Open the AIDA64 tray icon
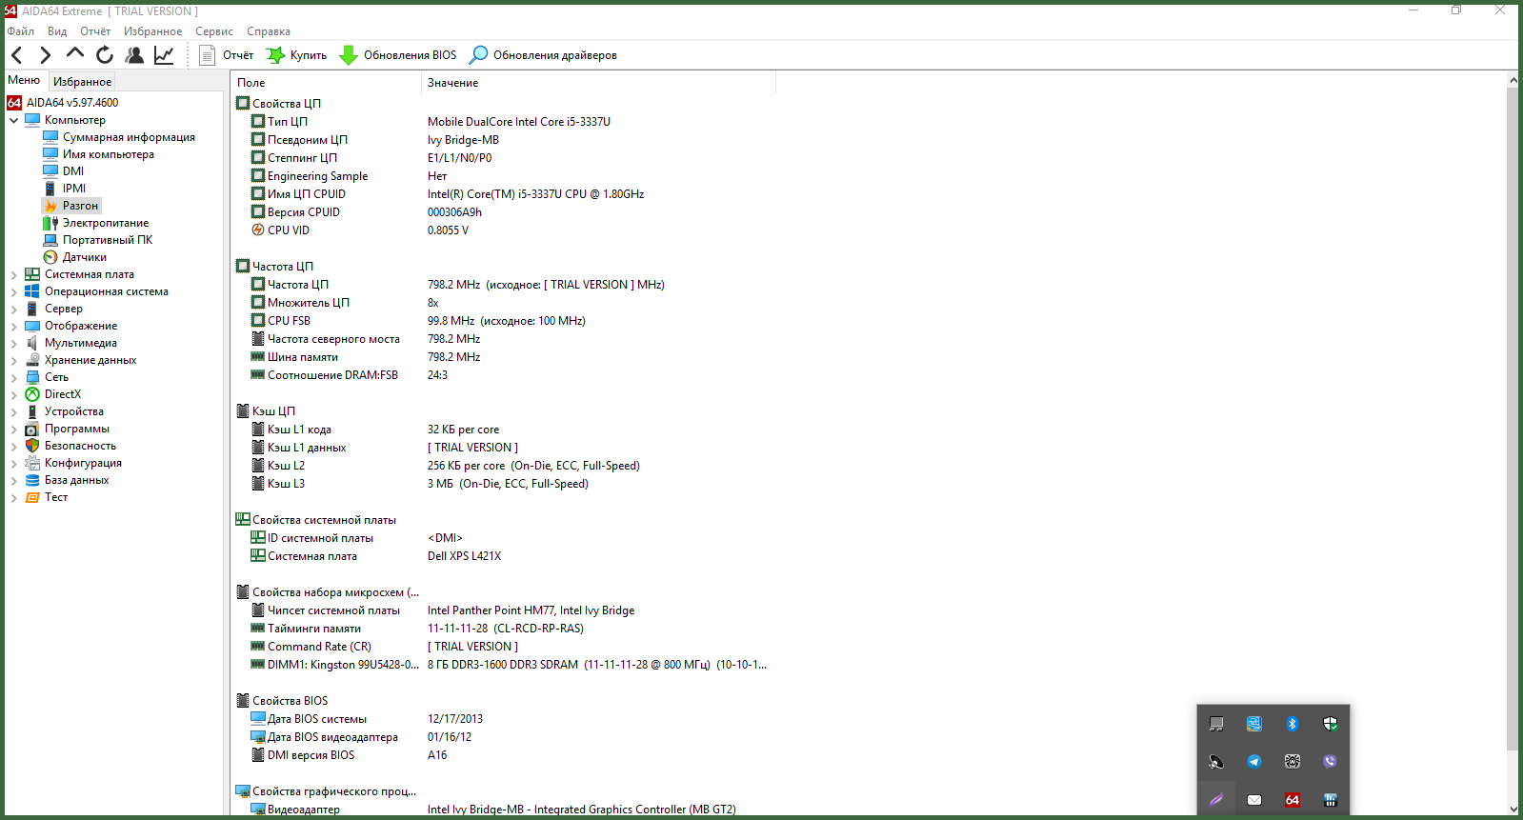1523x820 pixels. click(x=1293, y=799)
